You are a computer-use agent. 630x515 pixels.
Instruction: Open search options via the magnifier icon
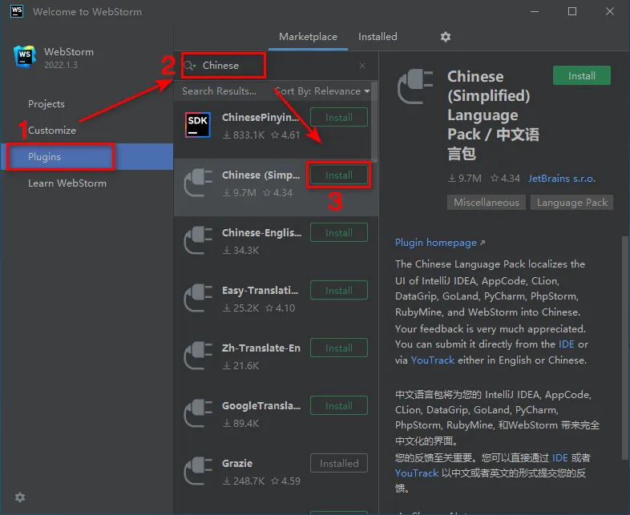190,66
